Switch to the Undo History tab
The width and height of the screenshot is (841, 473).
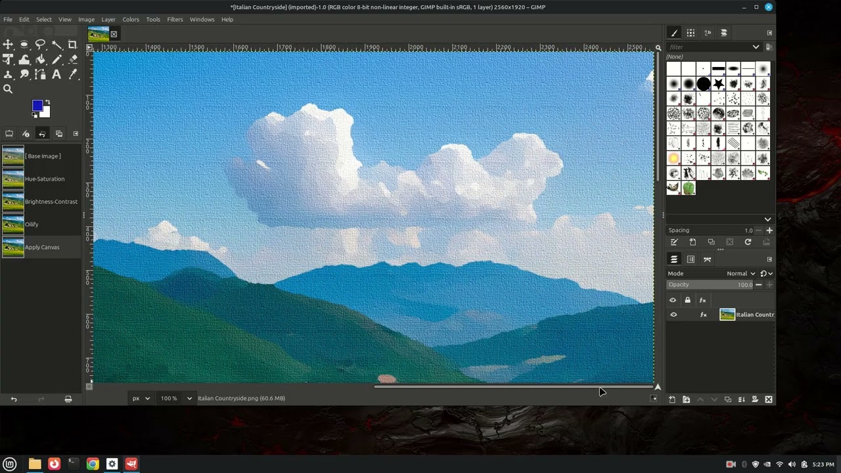(42, 133)
